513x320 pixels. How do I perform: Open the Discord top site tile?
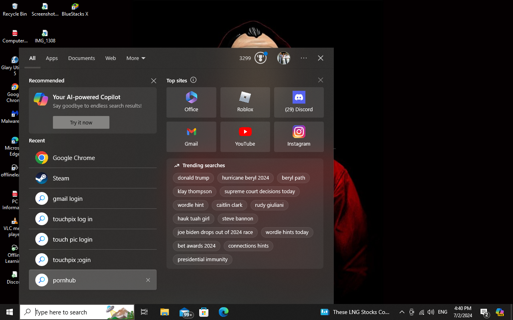click(x=299, y=102)
